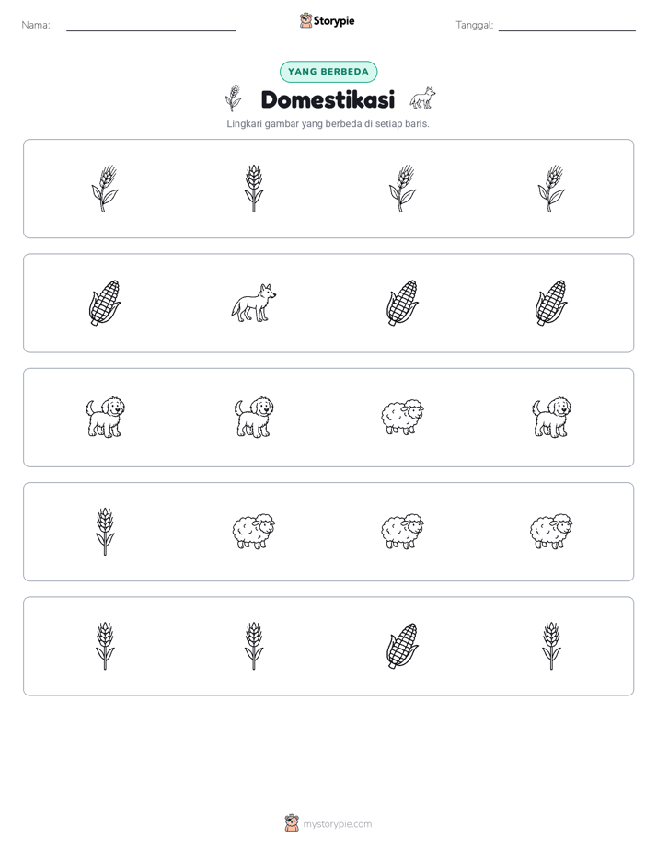Image resolution: width=657 pixels, height=850 pixels.
Task: Select the first puppy in row three
Action: pos(105,417)
